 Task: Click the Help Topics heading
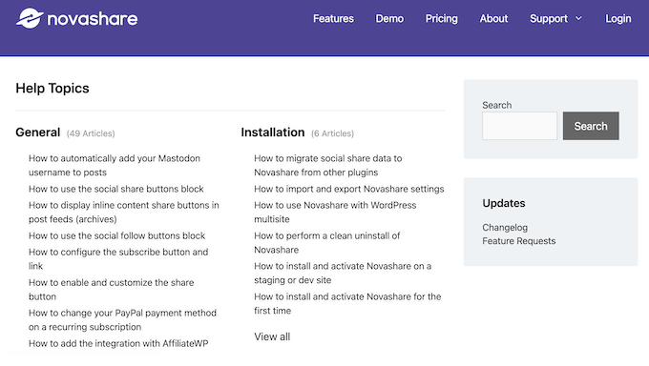(52, 88)
